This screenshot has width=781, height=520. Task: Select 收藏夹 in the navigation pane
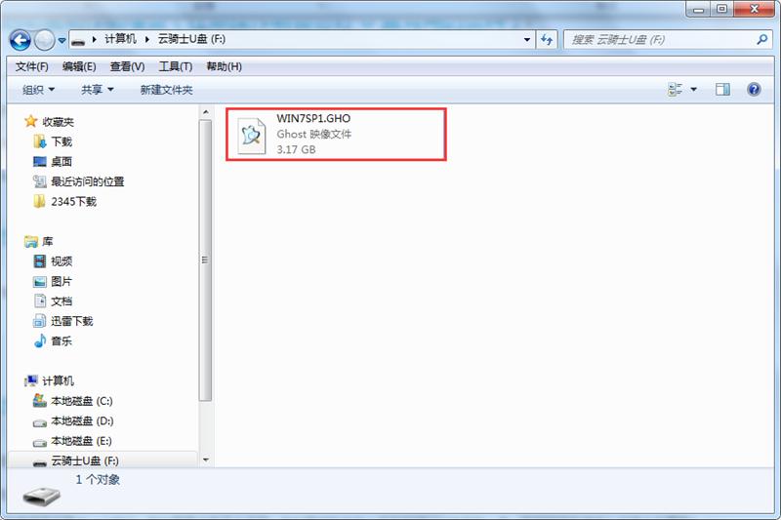click(x=58, y=122)
